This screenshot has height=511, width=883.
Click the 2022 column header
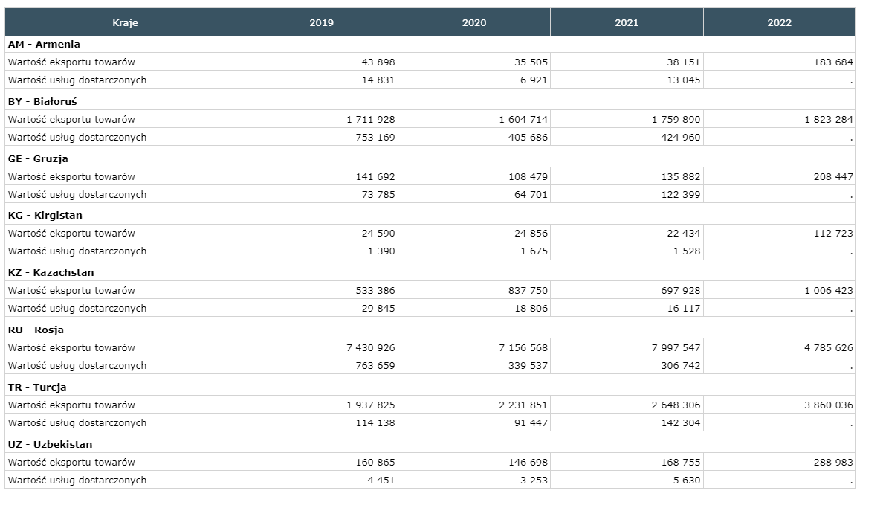click(779, 22)
